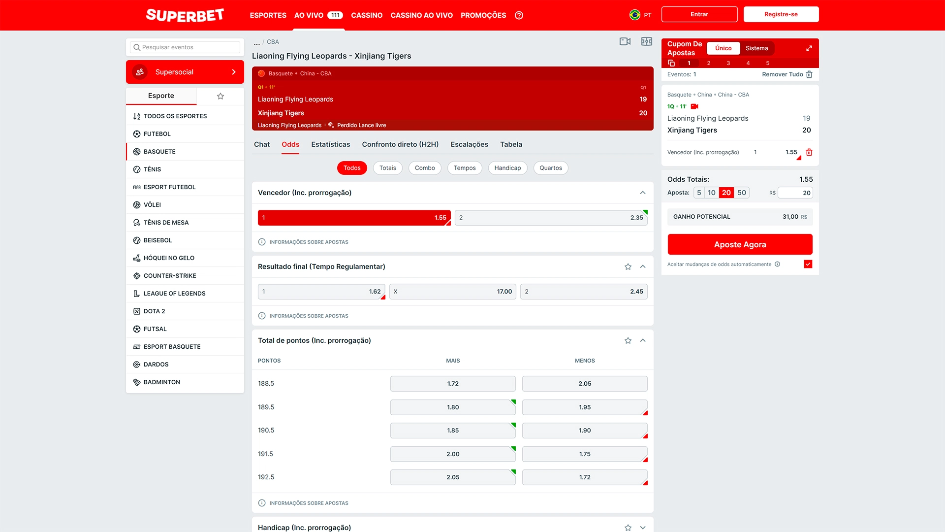
Task: Pick Mais 188.5 points at 1.72
Action: [453, 384]
